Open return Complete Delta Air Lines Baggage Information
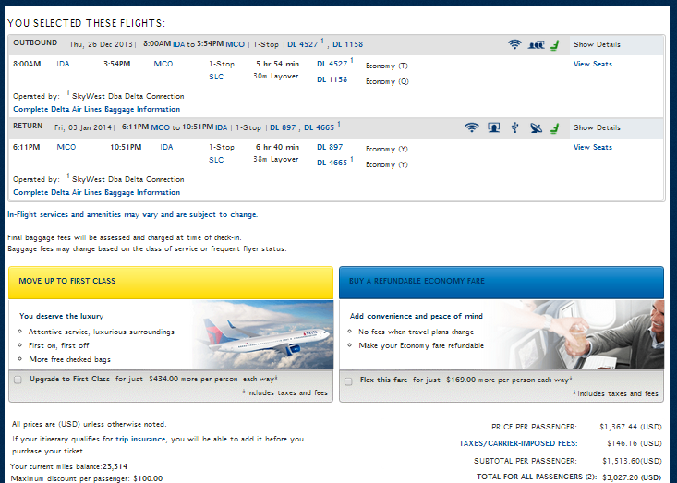This screenshot has height=483, width=677. 96,192
